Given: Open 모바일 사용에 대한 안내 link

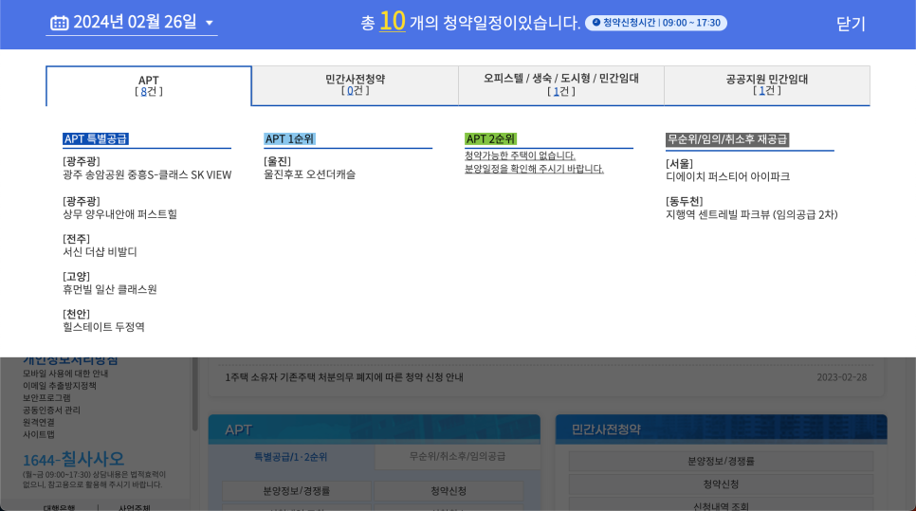Looking at the screenshot, I should point(65,374).
